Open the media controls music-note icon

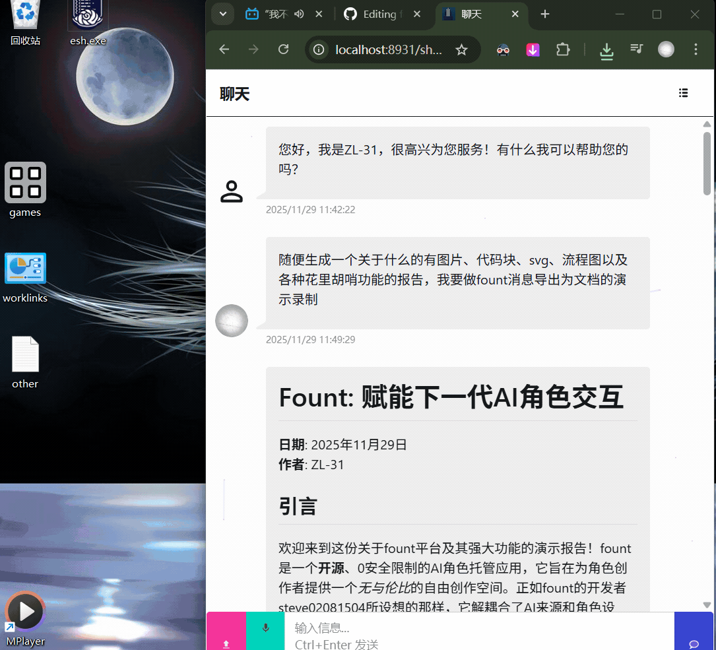tap(636, 49)
